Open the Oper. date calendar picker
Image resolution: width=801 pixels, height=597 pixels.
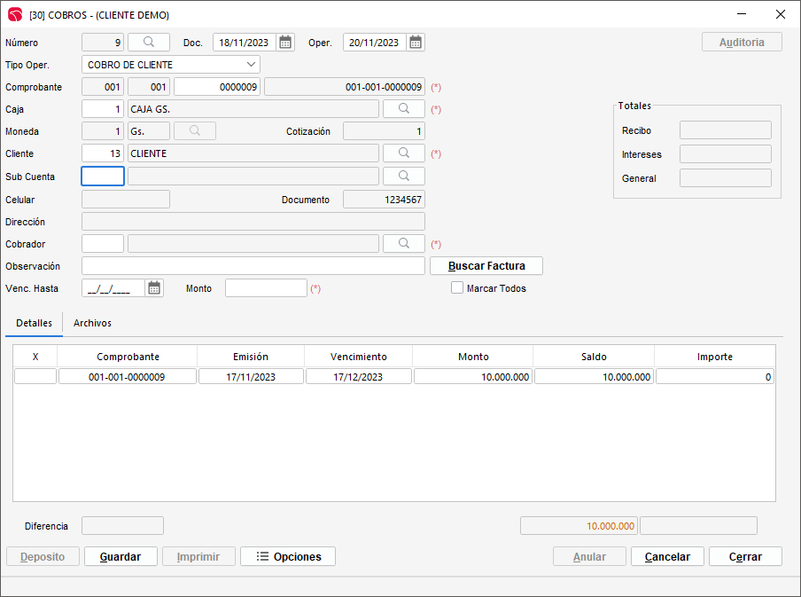tap(416, 43)
